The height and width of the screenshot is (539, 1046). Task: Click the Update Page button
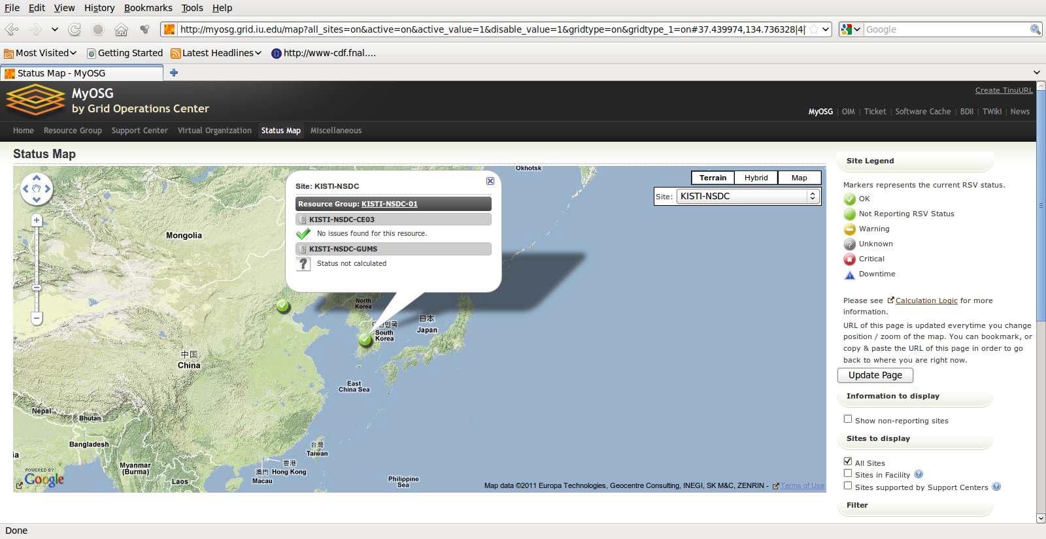[875, 375]
